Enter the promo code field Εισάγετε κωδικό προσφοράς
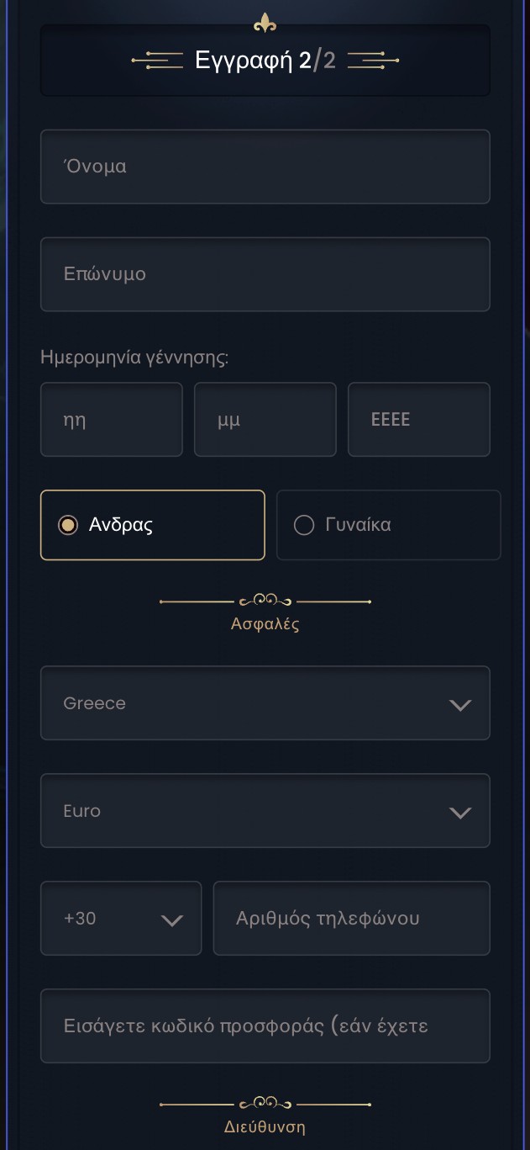The width and height of the screenshot is (530, 1150). click(265, 1026)
